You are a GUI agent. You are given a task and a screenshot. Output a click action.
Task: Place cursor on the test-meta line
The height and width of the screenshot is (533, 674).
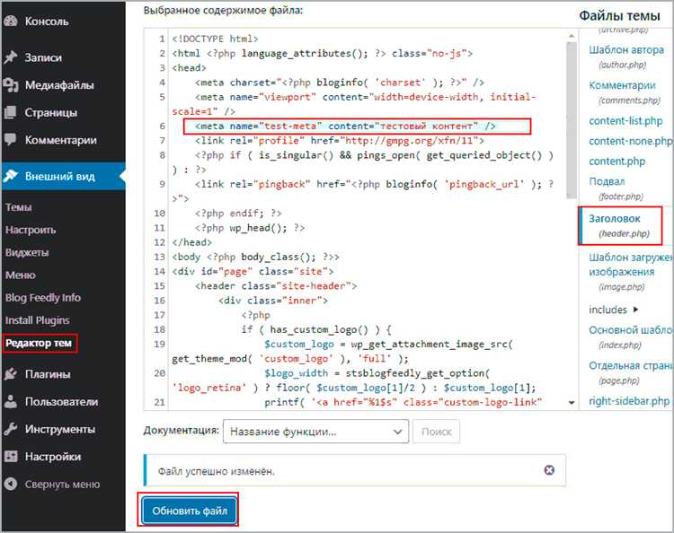(x=357, y=127)
